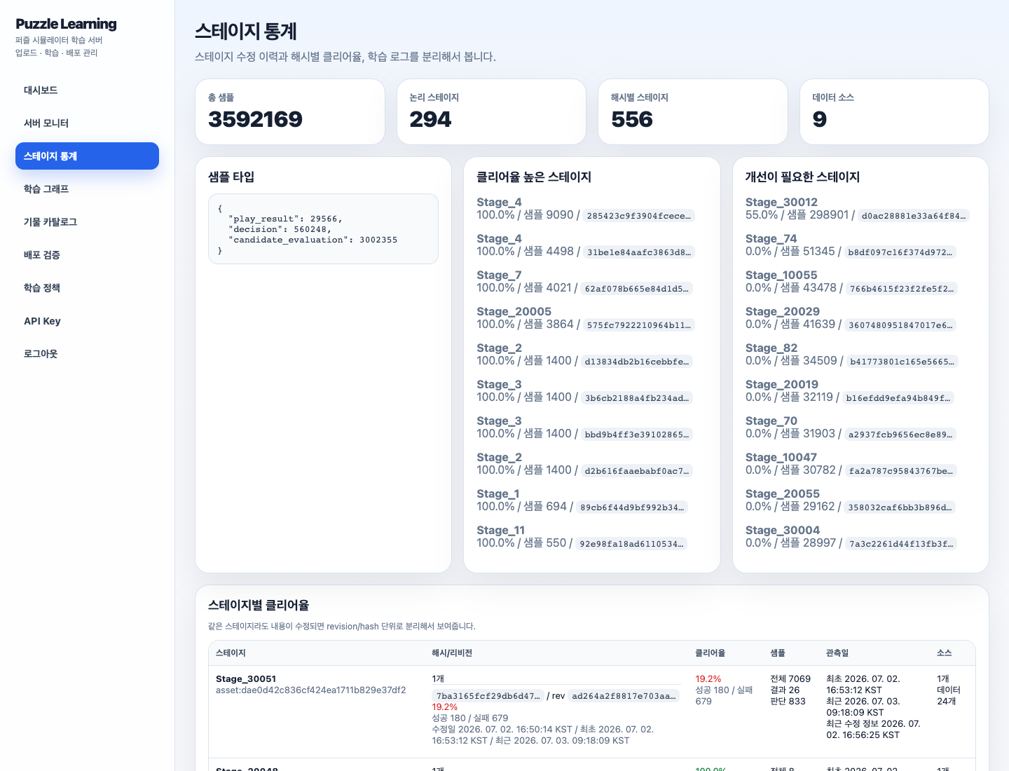This screenshot has width=1009, height=771.
Task: Click the 해시별 스테이지 556 card
Action: 693,112
